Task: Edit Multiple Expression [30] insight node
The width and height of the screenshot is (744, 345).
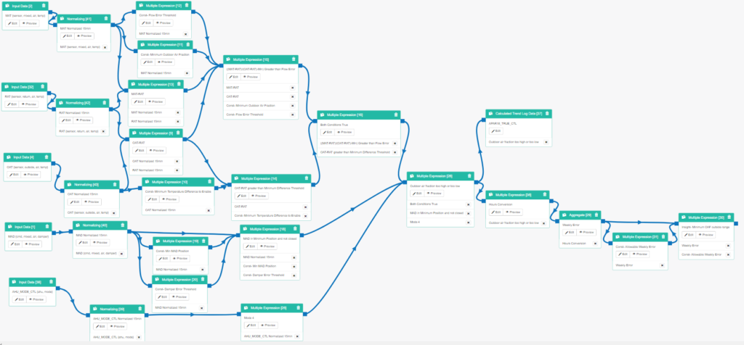Action: coord(689,235)
